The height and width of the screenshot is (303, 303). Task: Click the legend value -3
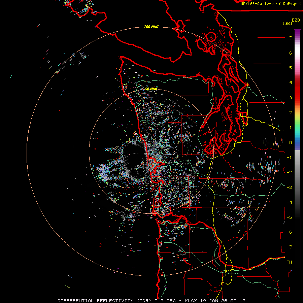(x=289, y=188)
